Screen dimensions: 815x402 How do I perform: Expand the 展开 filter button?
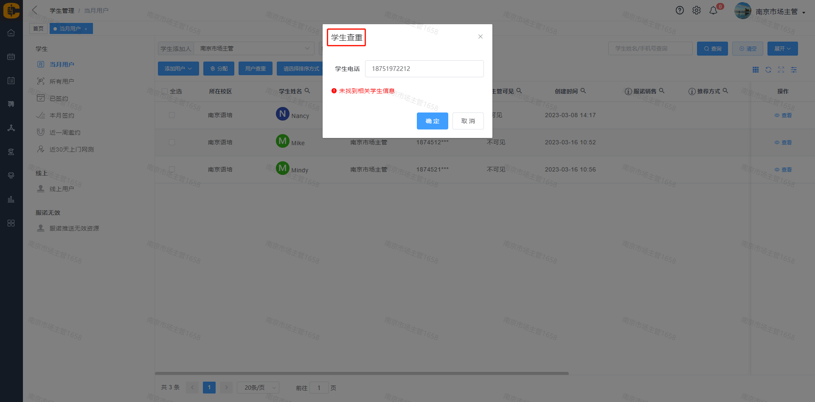[782, 49]
